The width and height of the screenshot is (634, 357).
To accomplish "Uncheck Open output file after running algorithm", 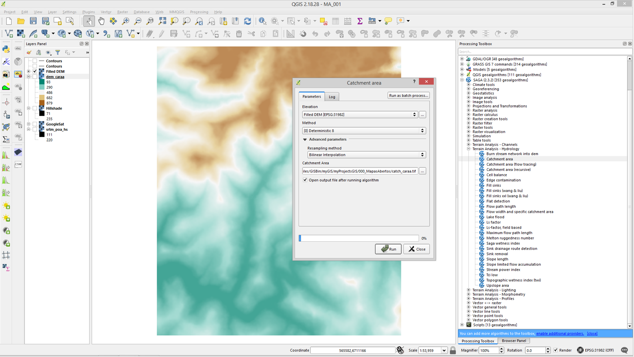I will click(305, 180).
